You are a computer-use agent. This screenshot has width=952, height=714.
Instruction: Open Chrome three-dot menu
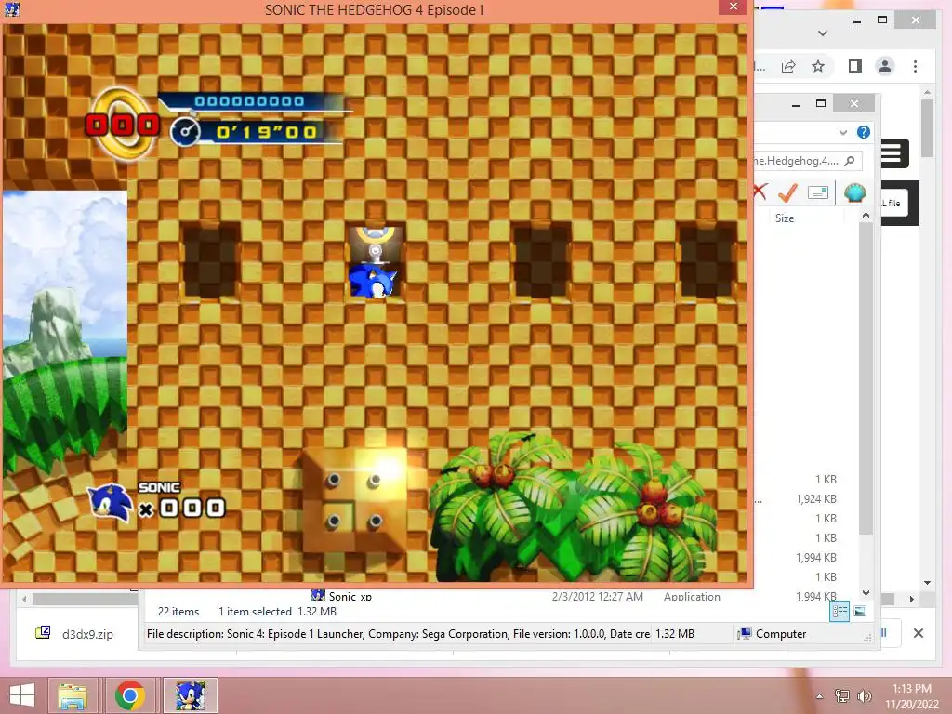(x=915, y=66)
